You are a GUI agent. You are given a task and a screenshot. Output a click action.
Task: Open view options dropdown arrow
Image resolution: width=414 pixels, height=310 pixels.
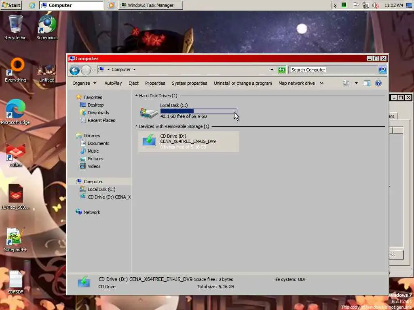tap(356, 83)
